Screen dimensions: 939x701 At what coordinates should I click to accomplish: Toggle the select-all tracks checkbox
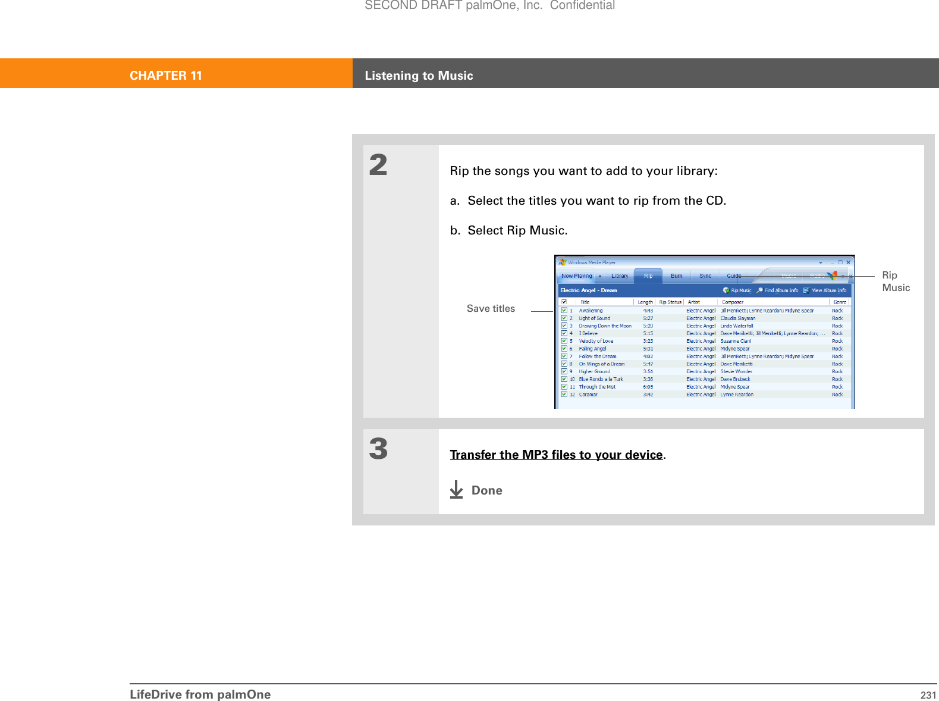[x=564, y=302]
